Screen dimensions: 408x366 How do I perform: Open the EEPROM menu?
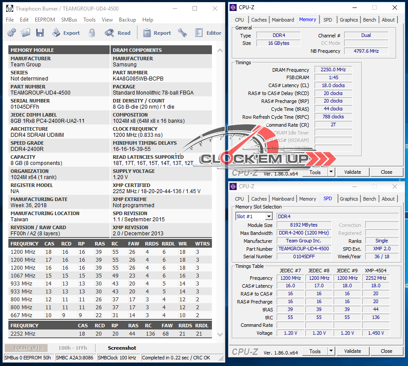click(x=45, y=20)
